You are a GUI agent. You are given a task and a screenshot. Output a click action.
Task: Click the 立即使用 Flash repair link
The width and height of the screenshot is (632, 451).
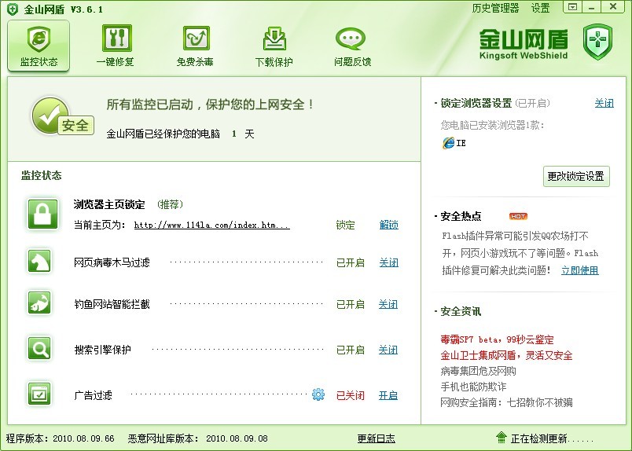coord(579,270)
